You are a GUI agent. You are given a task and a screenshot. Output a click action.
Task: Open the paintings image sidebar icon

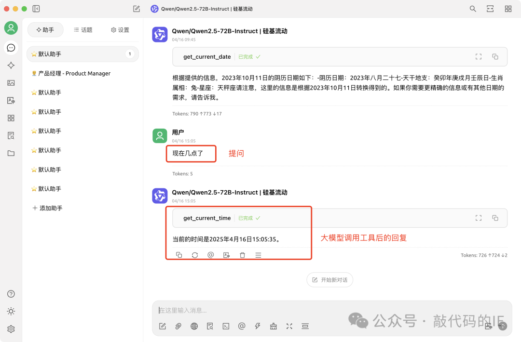coord(11,83)
